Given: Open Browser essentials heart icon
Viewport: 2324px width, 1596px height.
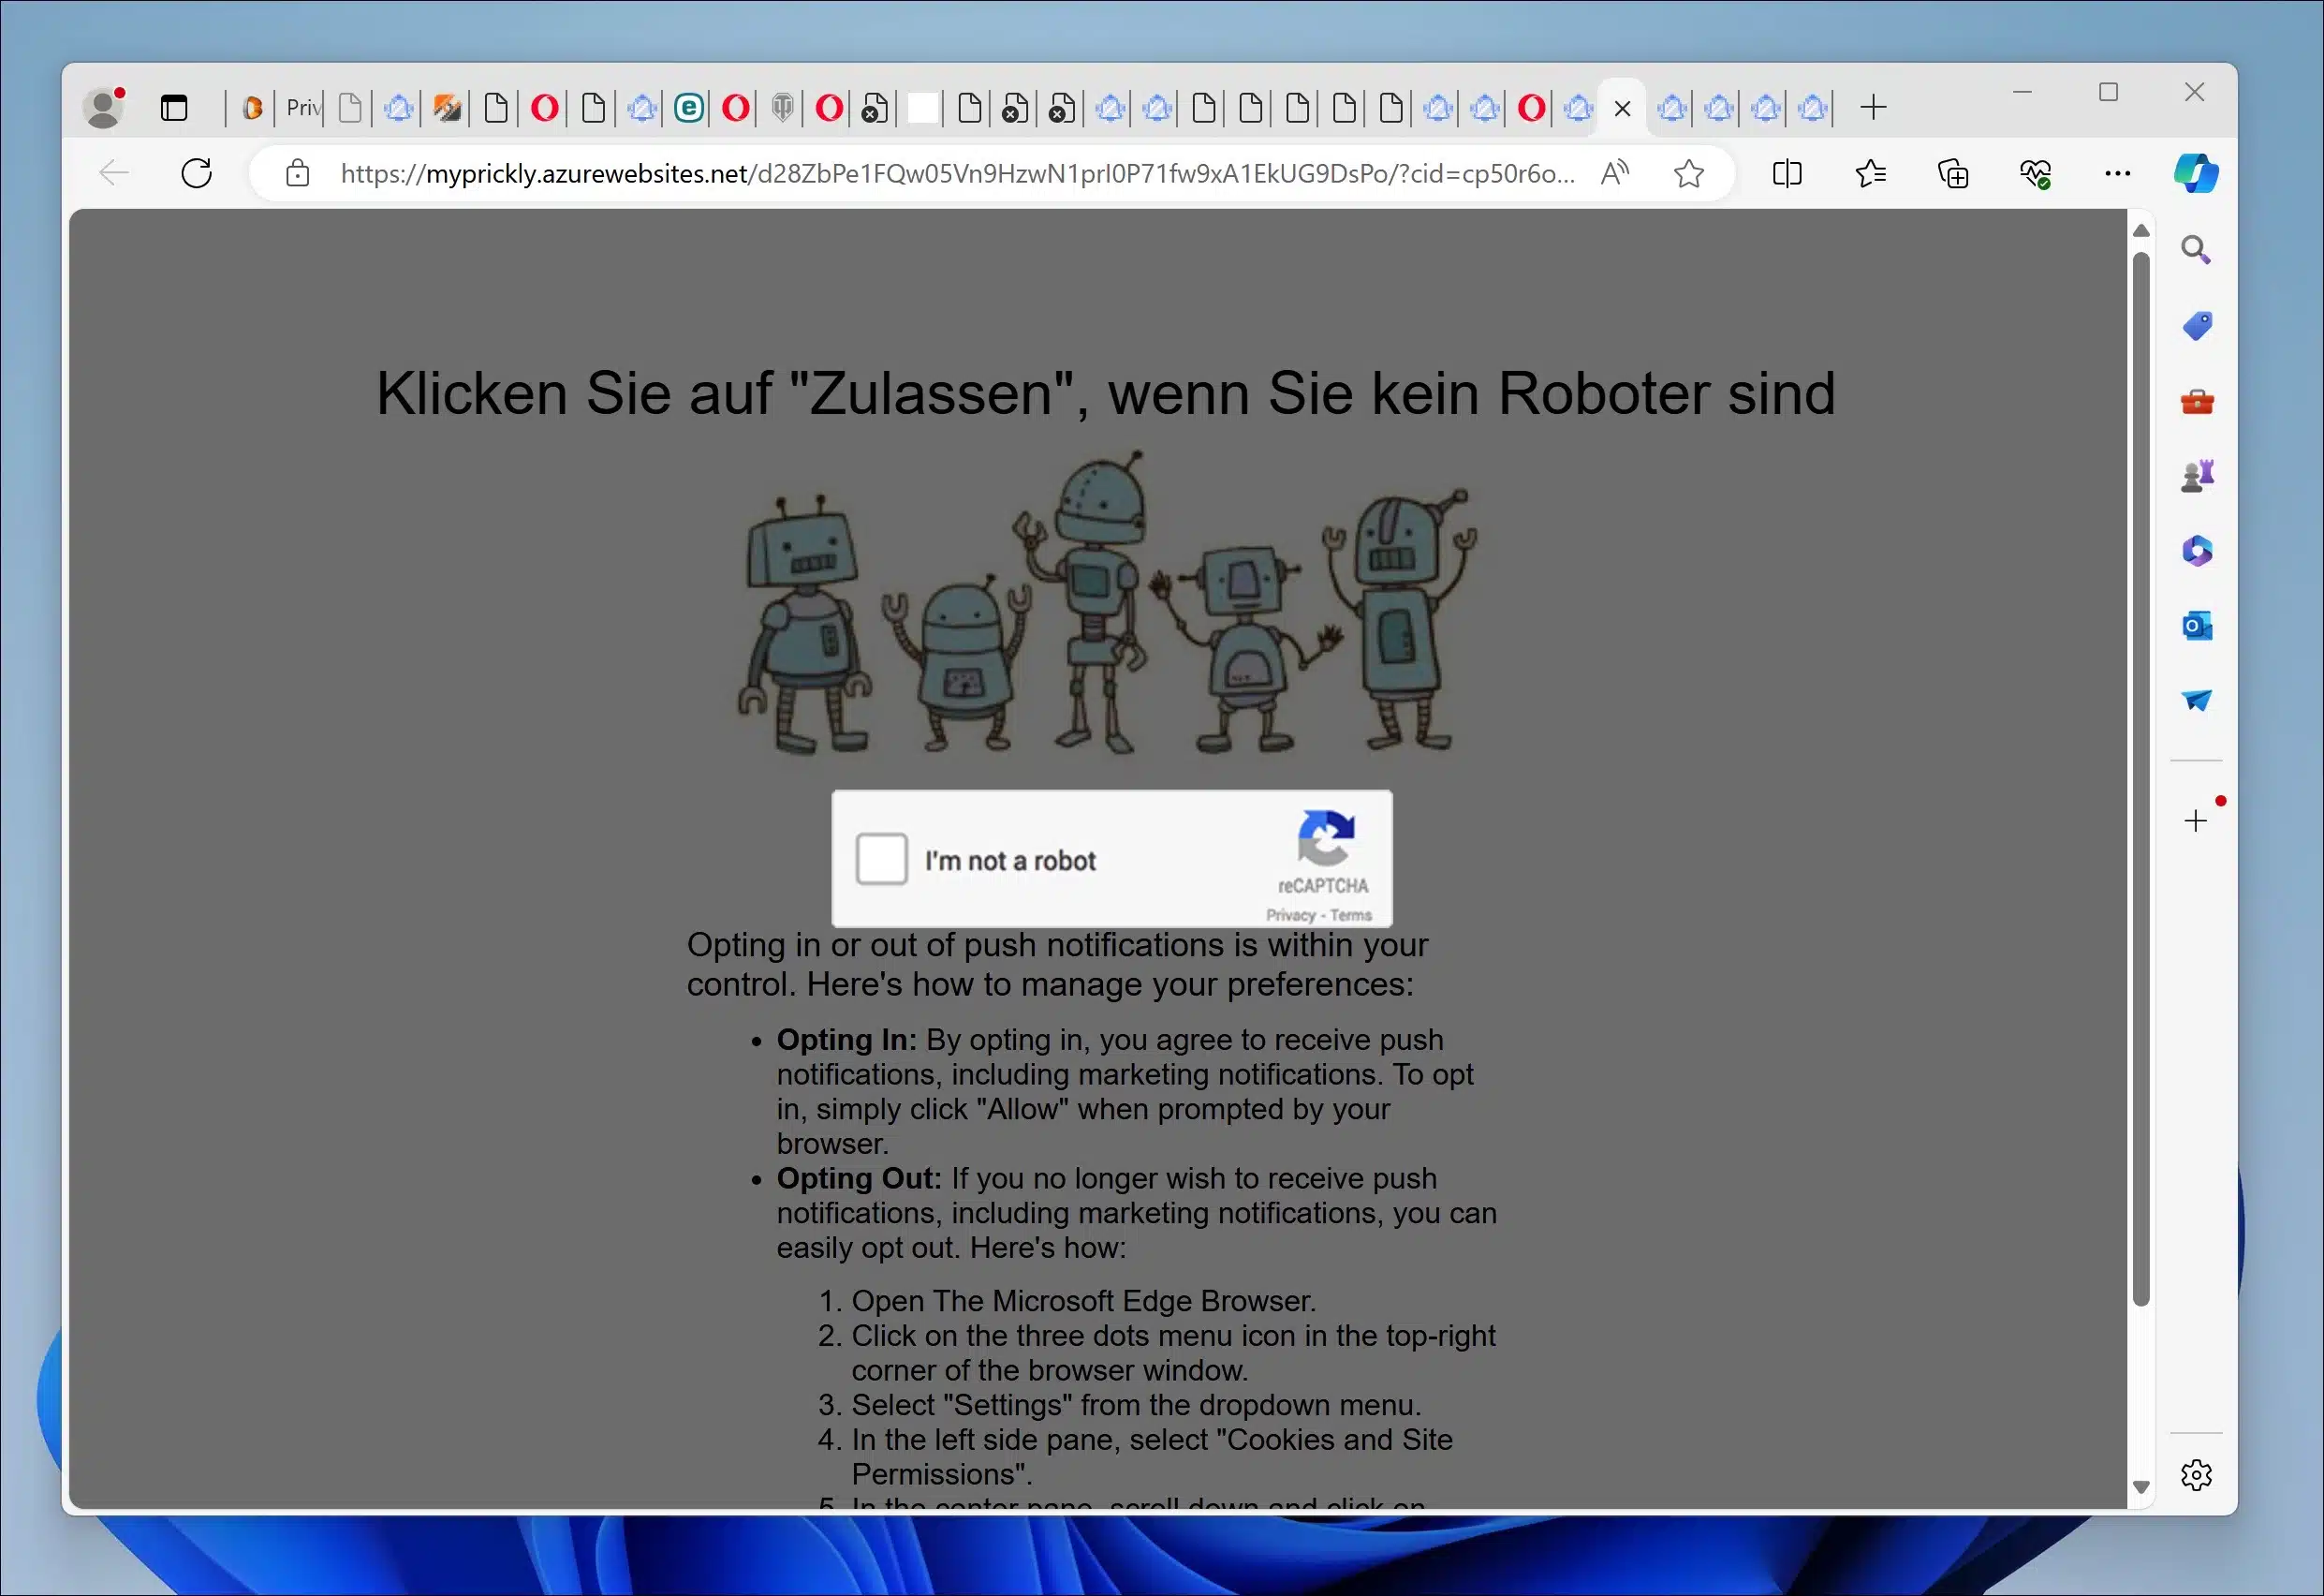Looking at the screenshot, I should (x=2036, y=174).
